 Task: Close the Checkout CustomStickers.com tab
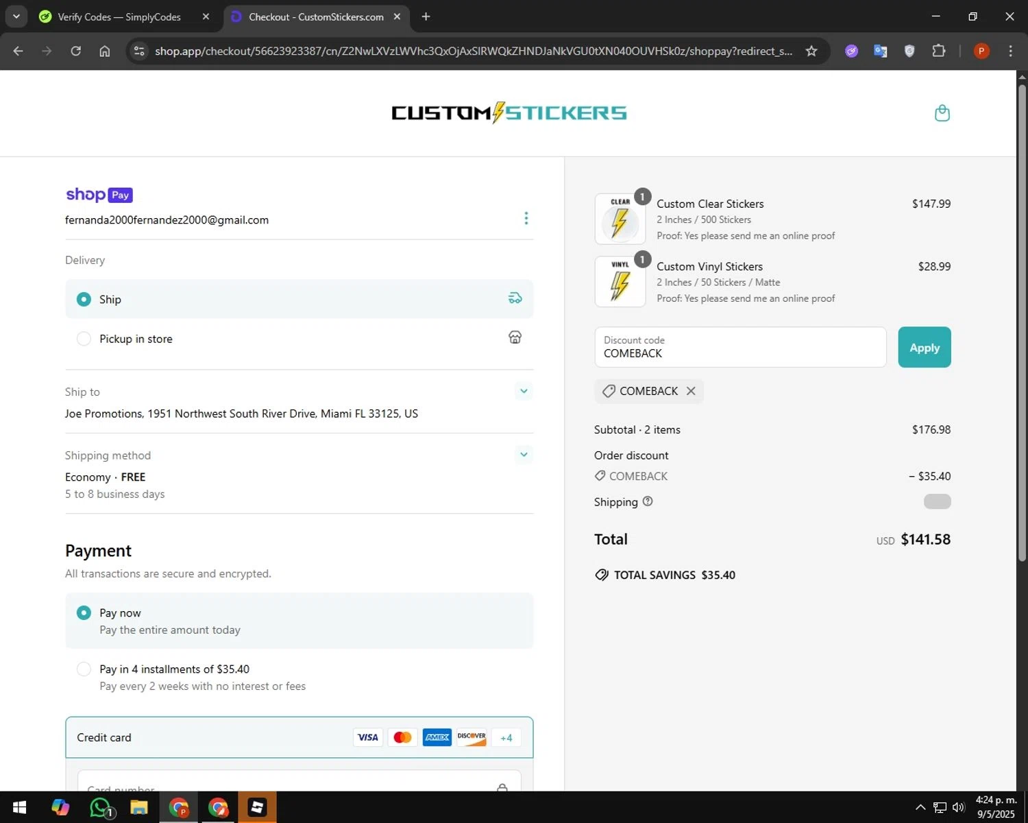(x=397, y=16)
